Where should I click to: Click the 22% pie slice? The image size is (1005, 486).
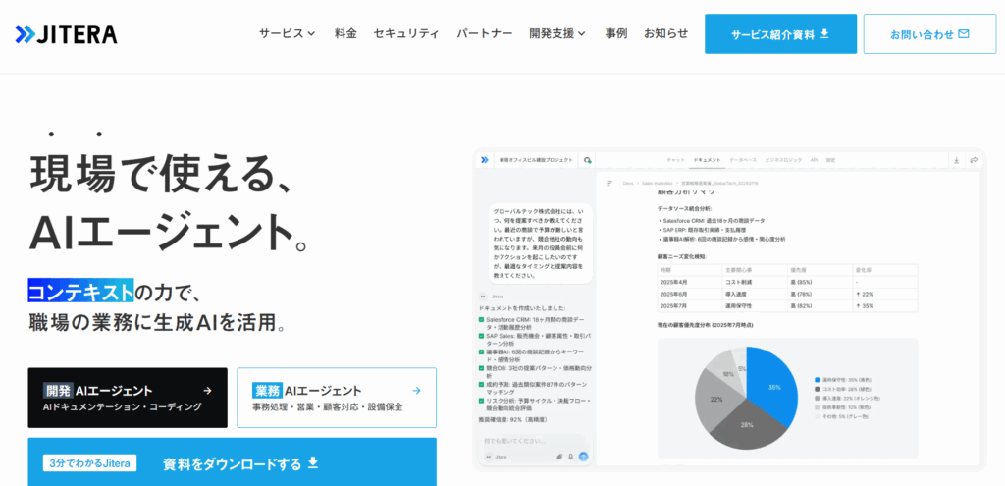[x=716, y=399]
